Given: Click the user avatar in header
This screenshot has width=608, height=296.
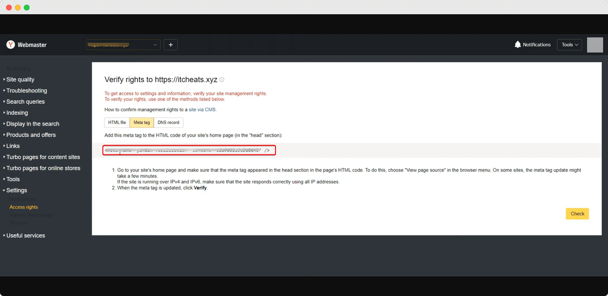Looking at the screenshot, I should point(595,45).
